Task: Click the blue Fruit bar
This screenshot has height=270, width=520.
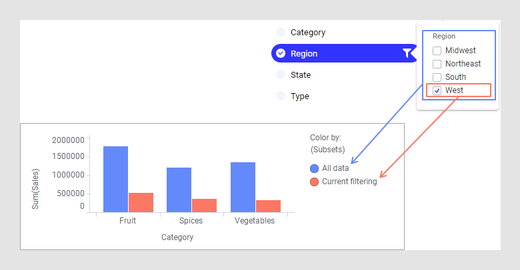Action: [115, 178]
